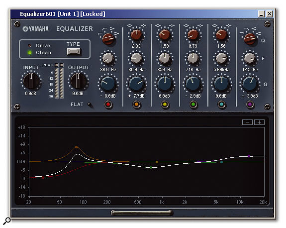Click the + 7.7dB gain readout

click(136, 96)
